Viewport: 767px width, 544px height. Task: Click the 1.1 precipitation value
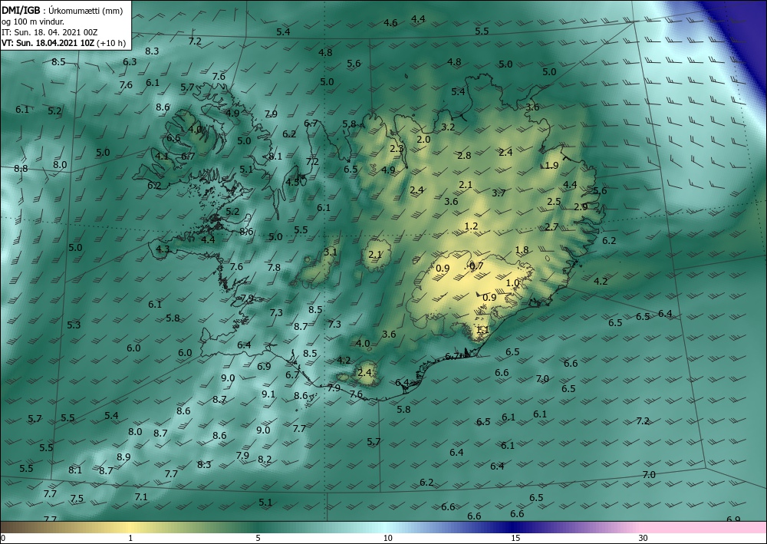[x=482, y=330]
